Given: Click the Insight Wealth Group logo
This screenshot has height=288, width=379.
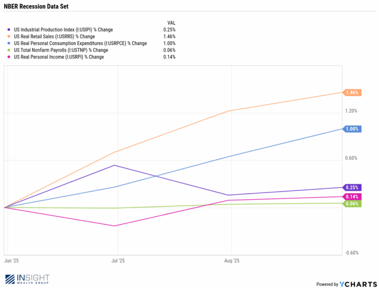Looking at the screenshot, I should (27, 280).
